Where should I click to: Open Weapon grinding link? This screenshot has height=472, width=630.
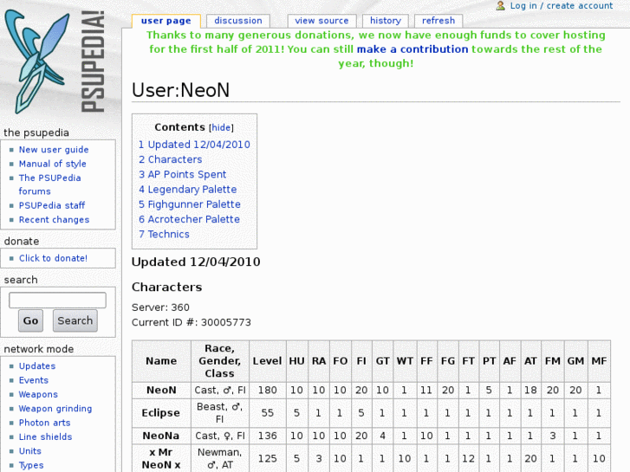pyautogui.click(x=55, y=409)
